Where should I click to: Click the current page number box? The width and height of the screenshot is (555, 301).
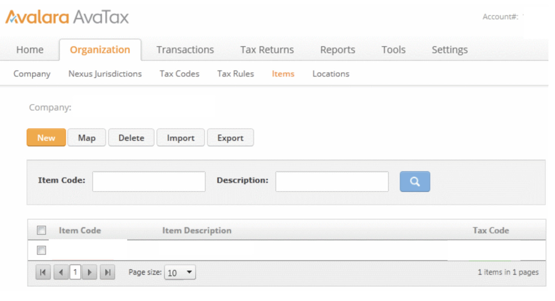tap(75, 272)
